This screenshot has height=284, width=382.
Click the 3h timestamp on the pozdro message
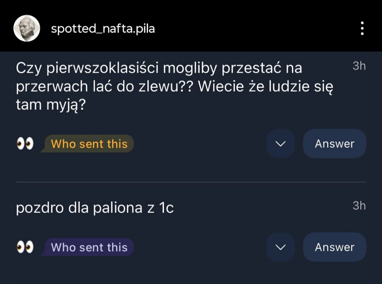tap(359, 206)
